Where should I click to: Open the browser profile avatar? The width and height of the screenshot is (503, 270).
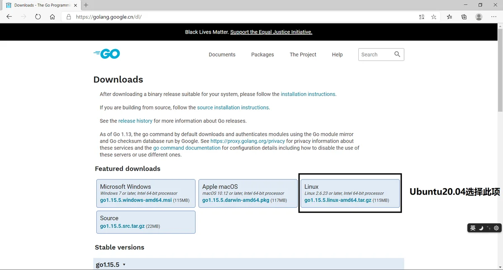(x=479, y=17)
